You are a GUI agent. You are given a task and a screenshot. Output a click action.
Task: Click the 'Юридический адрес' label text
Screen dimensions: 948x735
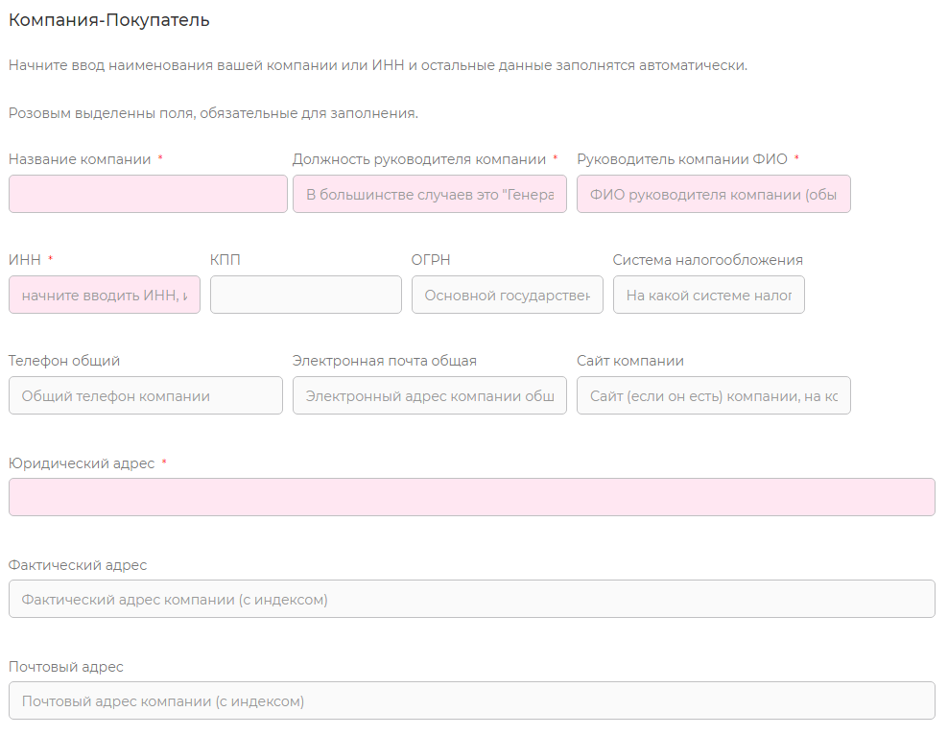82,463
